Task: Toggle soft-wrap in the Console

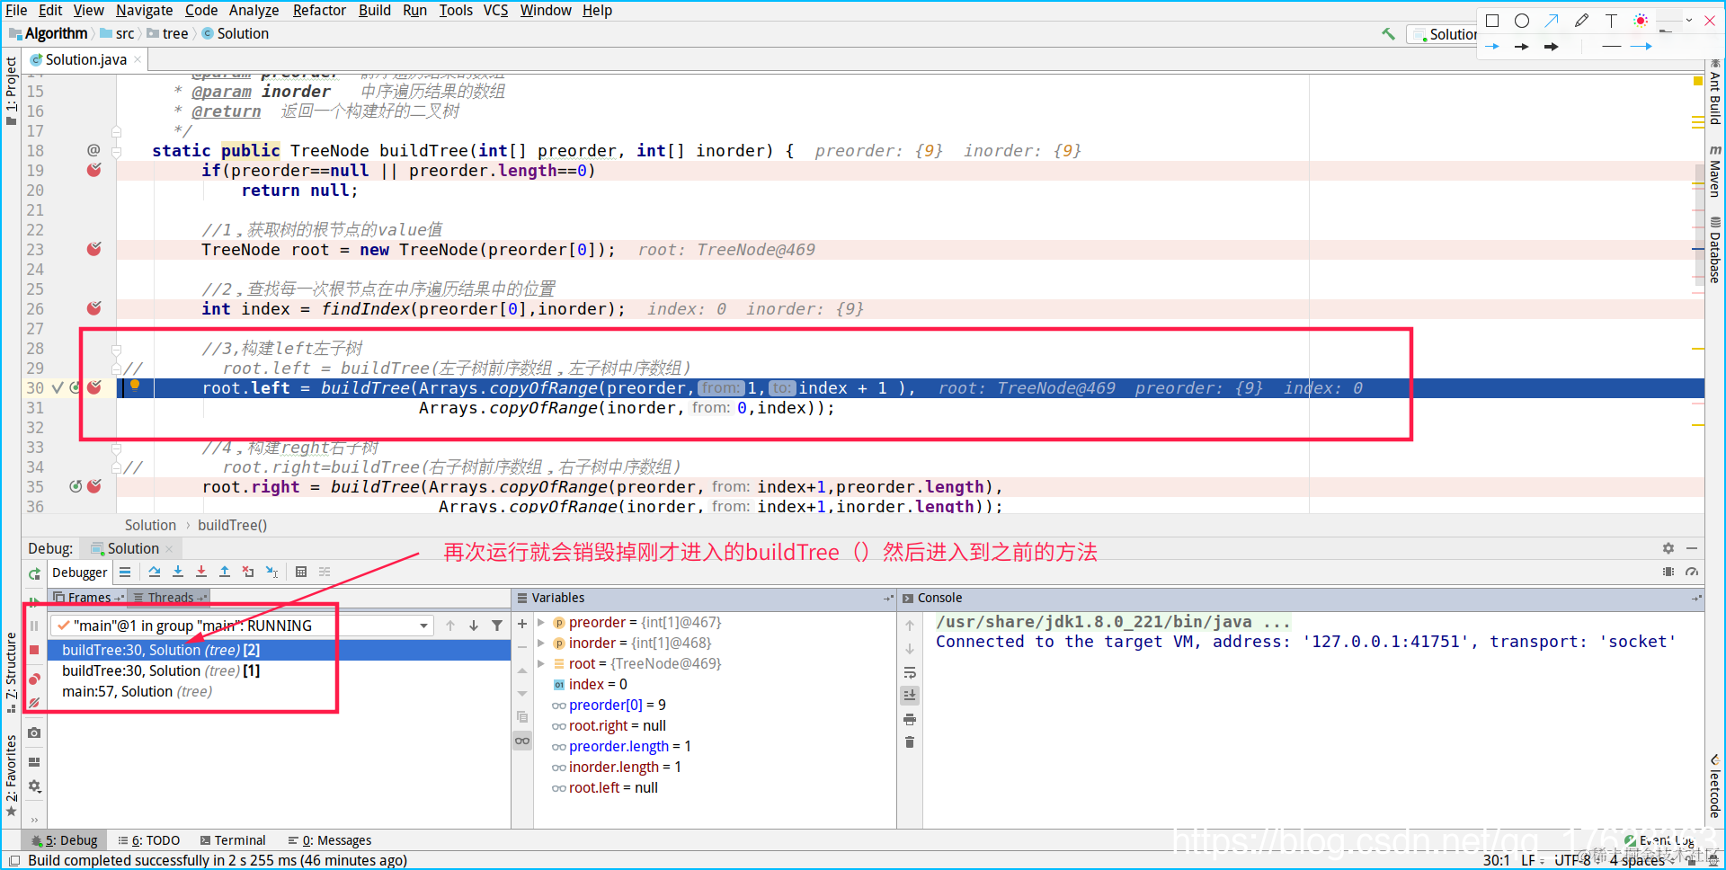Action: coord(910,672)
